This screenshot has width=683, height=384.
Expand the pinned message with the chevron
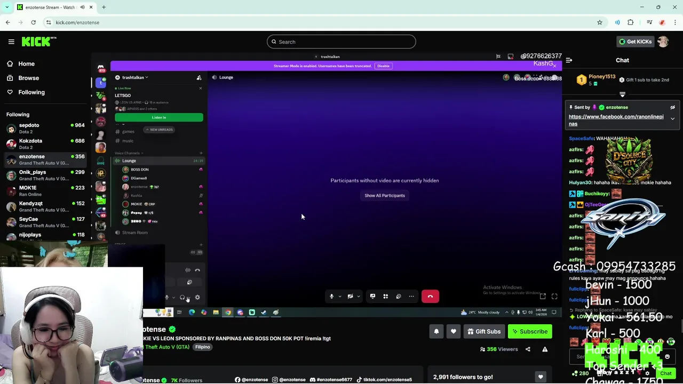(x=672, y=118)
